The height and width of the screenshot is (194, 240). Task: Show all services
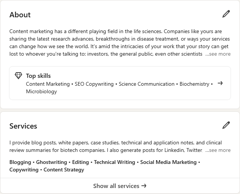pos(120,186)
